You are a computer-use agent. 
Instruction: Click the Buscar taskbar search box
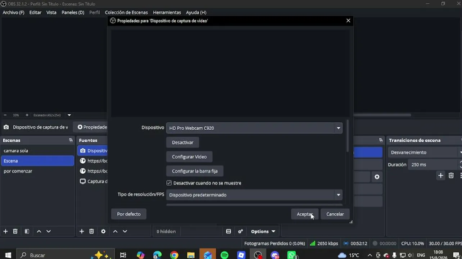[65, 255]
